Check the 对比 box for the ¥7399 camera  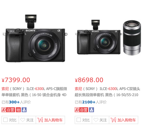click(5, 120)
